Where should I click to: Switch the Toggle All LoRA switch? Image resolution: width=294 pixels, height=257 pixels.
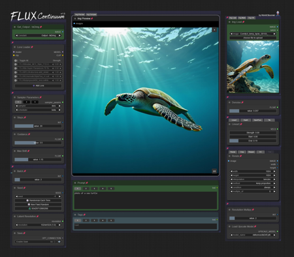[x=16, y=61]
